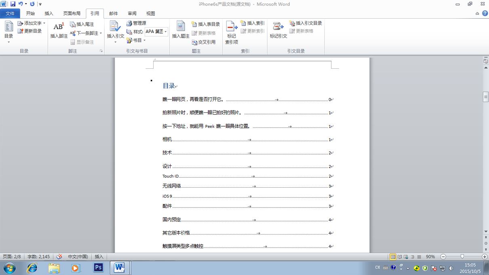Toggle the ruler button above the scrollbar

tap(486, 61)
